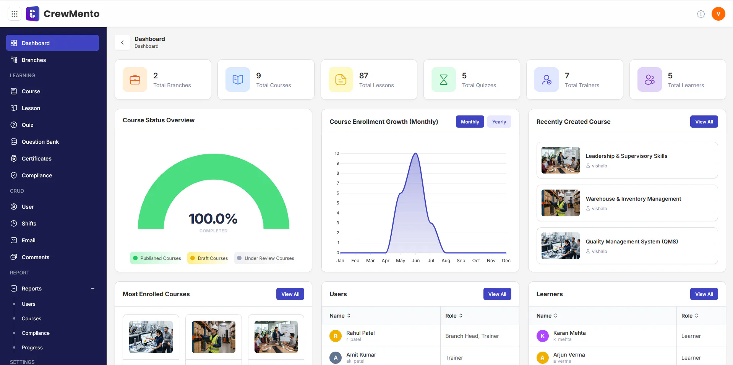Click the Total Lessons document icon

click(341, 79)
